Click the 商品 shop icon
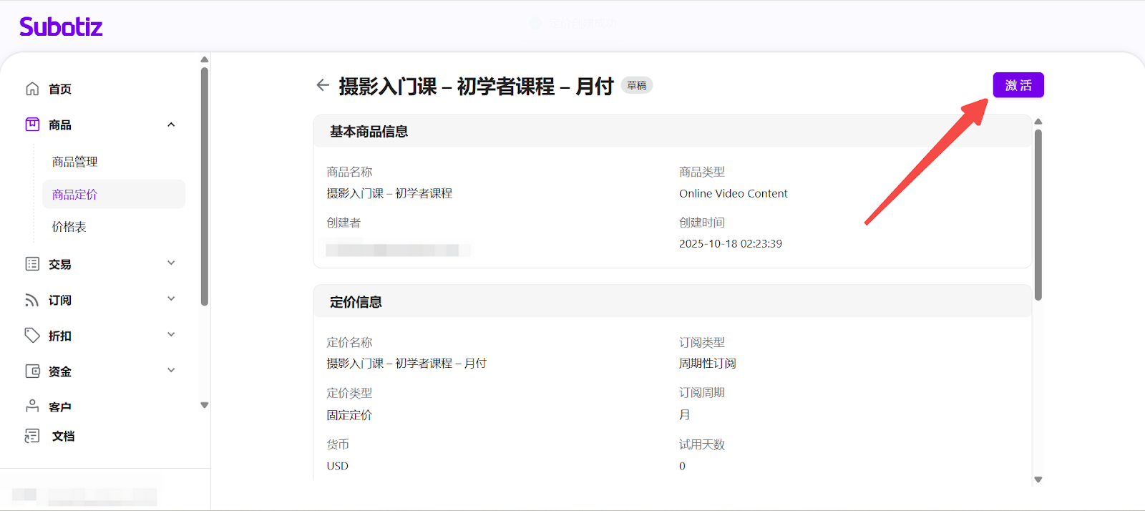The width and height of the screenshot is (1145, 511). 32,125
